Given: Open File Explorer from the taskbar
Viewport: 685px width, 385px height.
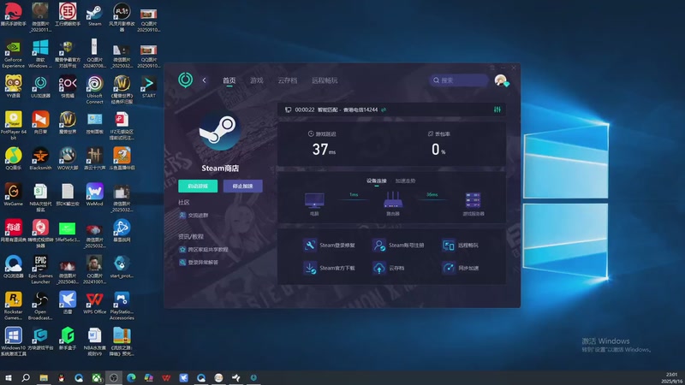Looking at the screenshot, I should point(44,377).
